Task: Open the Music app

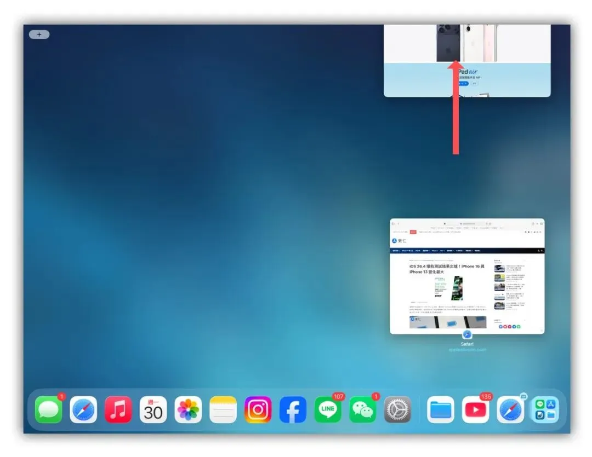Action: click(118, 410)
